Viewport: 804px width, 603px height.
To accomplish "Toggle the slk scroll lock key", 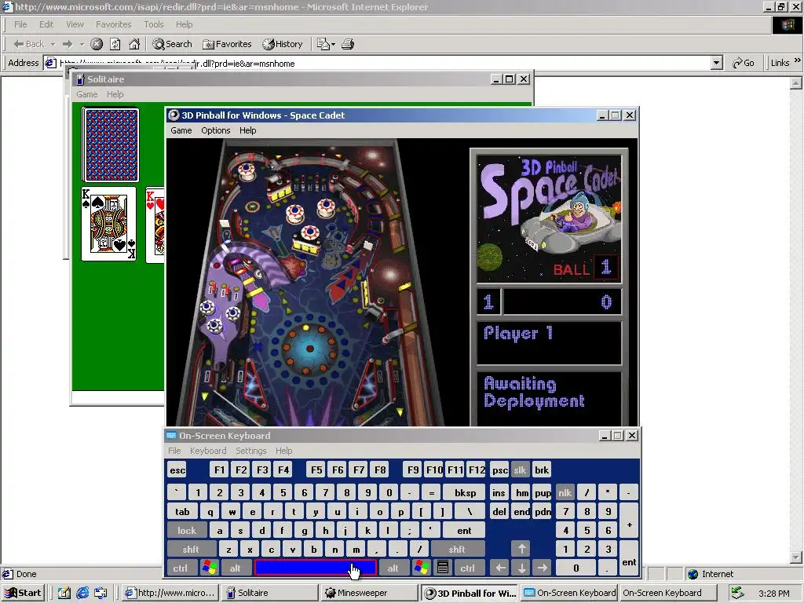I will [x=520, y=470].
